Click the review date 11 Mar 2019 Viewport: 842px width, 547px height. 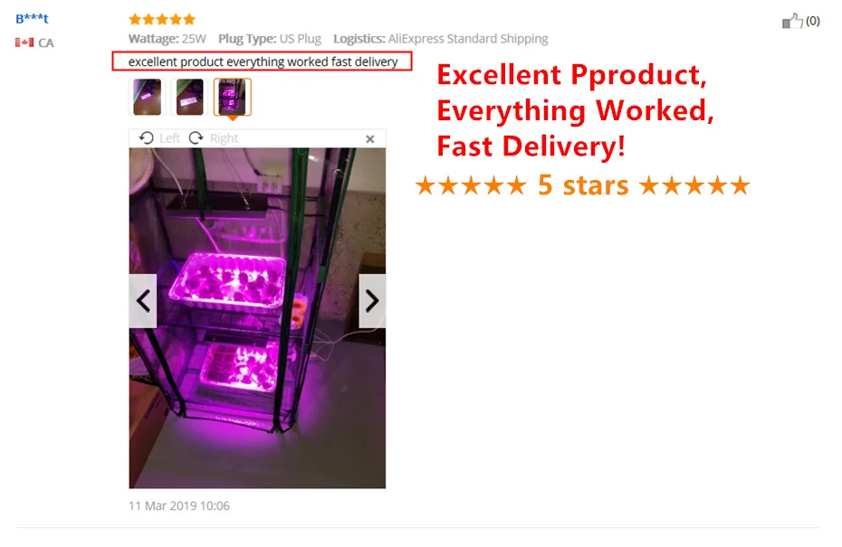click(179, 505)
